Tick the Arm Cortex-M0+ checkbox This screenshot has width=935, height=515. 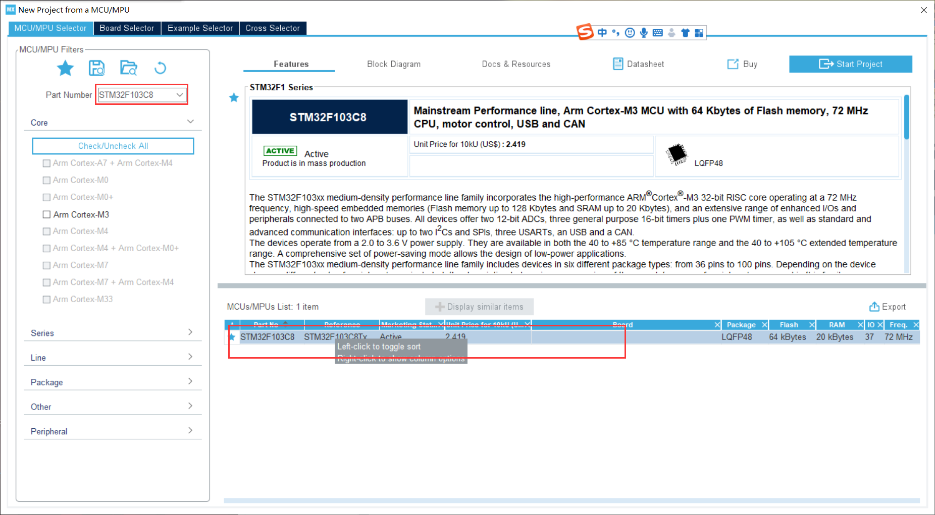pos(46,197)
